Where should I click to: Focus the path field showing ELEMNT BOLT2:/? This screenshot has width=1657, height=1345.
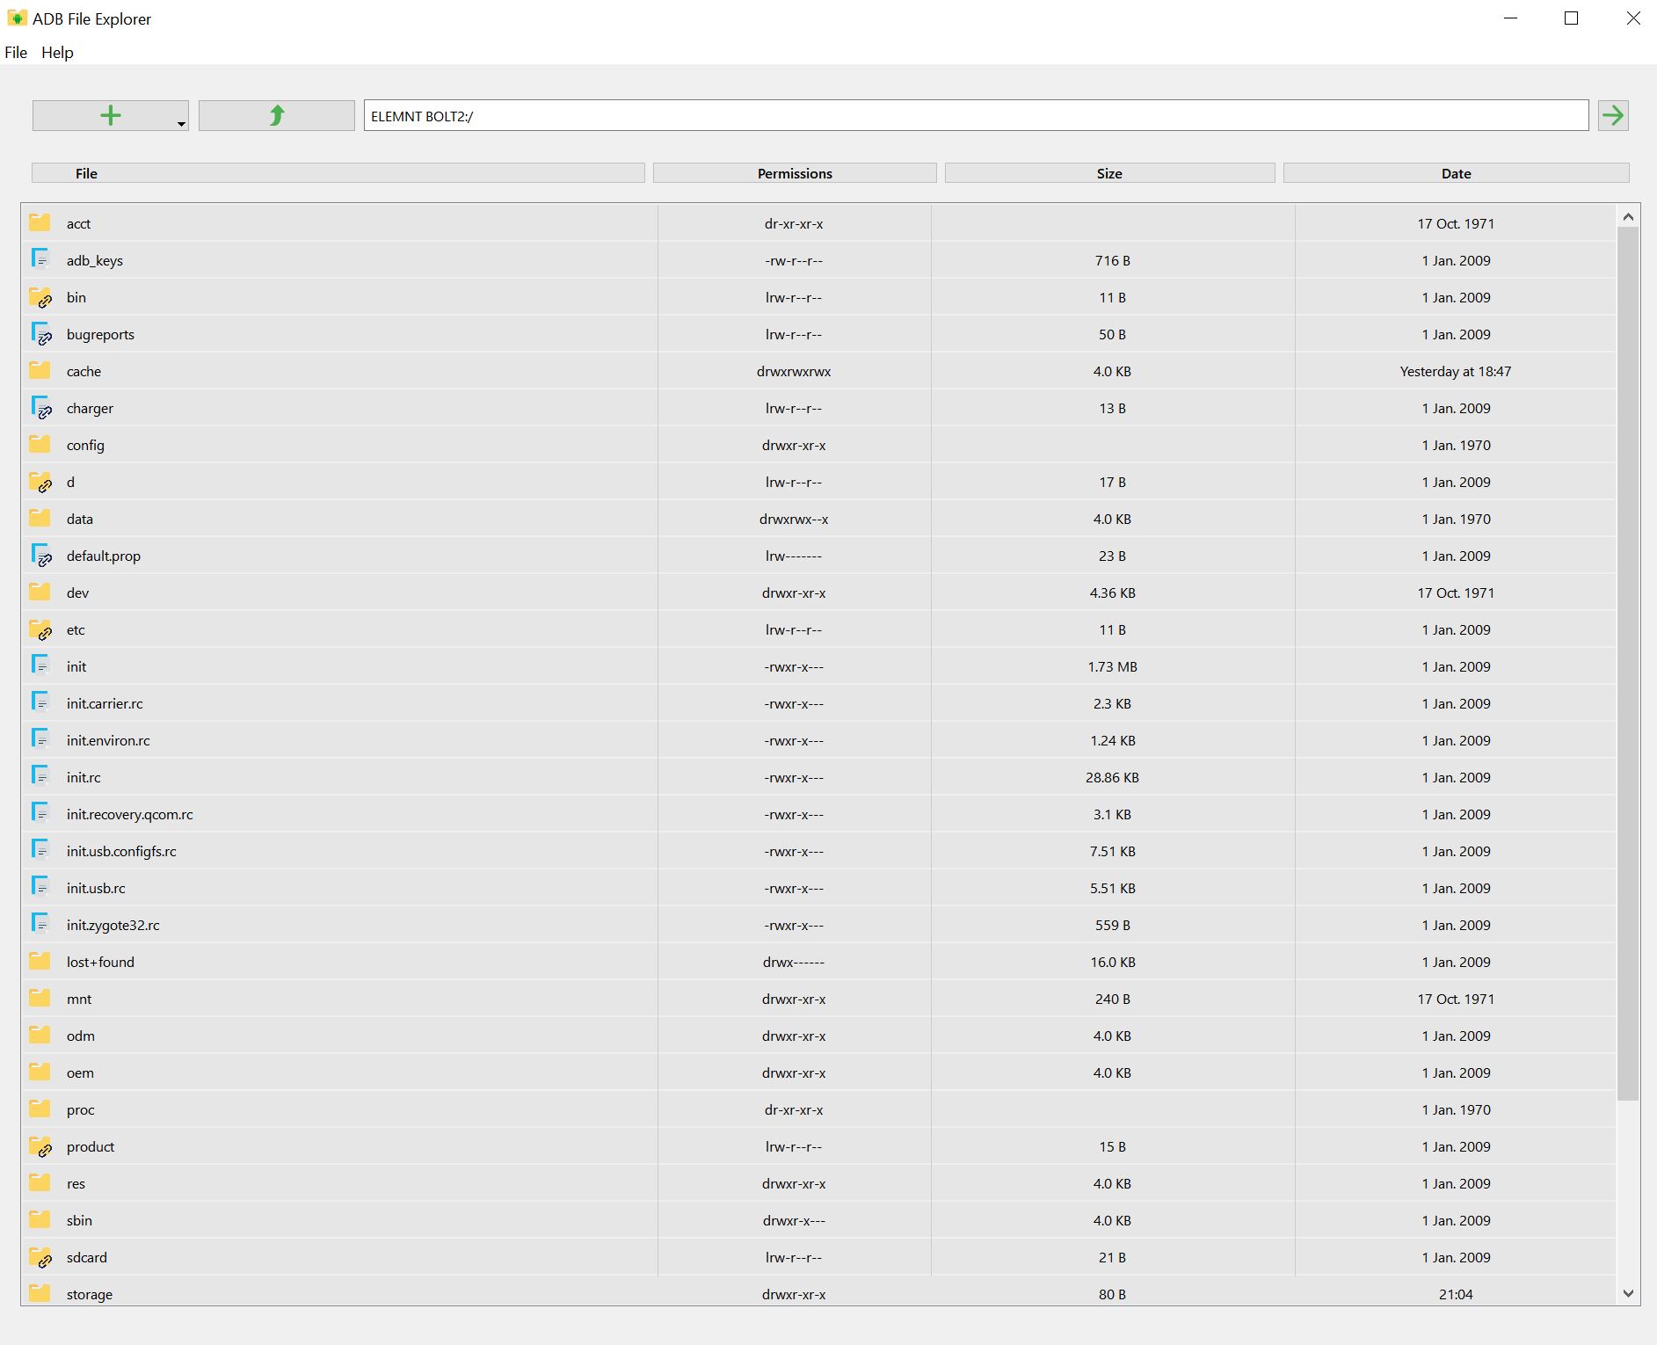[976, 115]
